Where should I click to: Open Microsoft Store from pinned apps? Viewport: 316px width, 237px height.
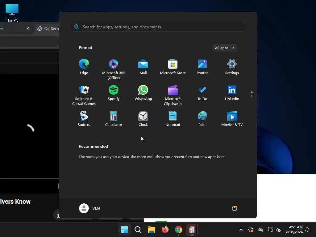[173, 67]
